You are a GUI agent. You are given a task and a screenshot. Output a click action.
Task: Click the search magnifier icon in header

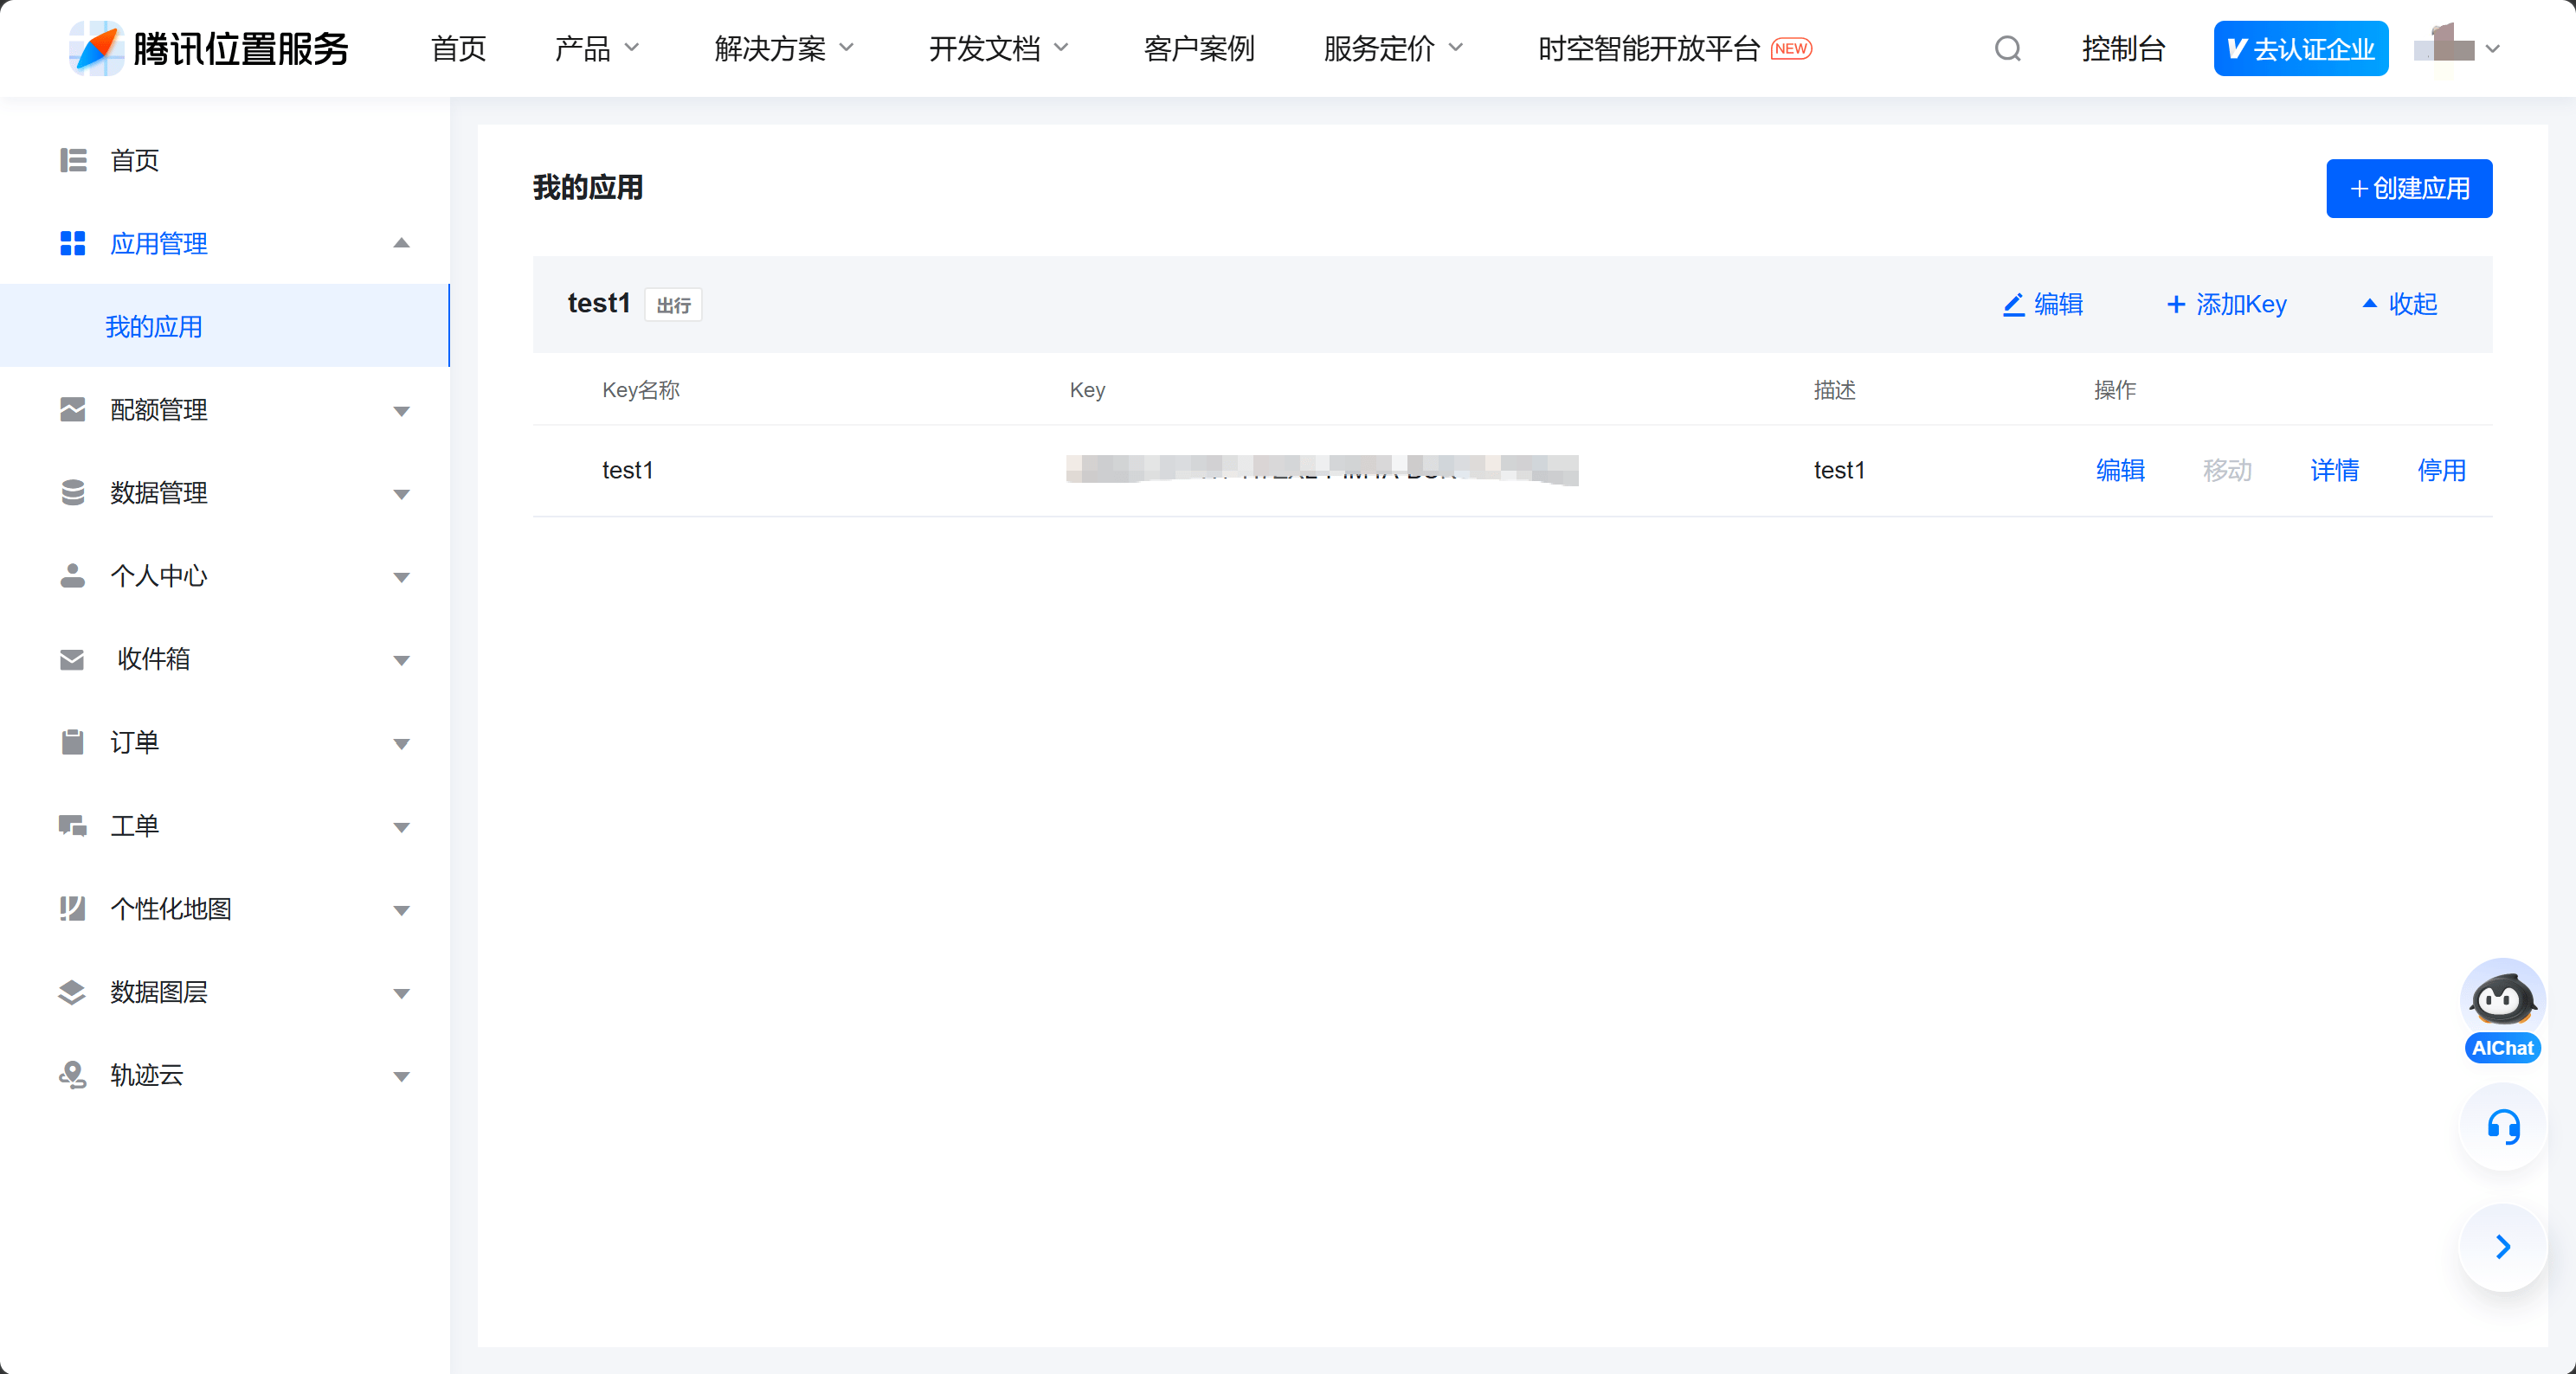2007,48
